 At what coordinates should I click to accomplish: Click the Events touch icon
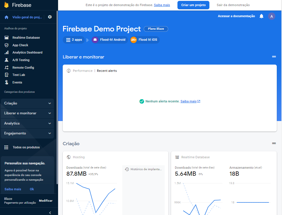click(6, 82)
